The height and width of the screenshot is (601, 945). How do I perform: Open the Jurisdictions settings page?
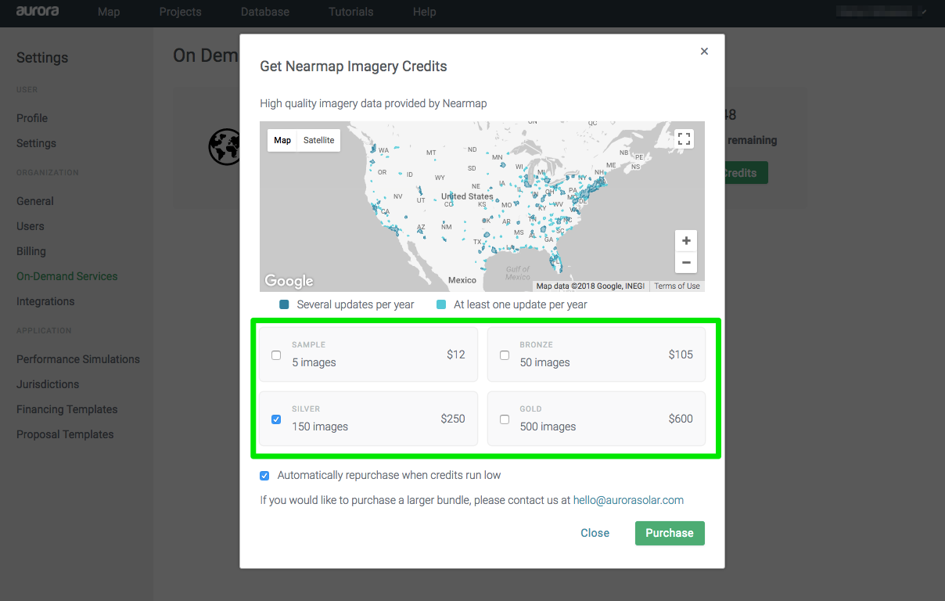click(48, 384)
